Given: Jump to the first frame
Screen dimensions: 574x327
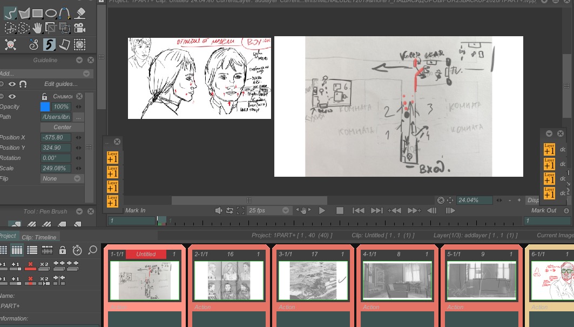Looking at the screenshot, I should pyautogui.click(x=358, y=210).
